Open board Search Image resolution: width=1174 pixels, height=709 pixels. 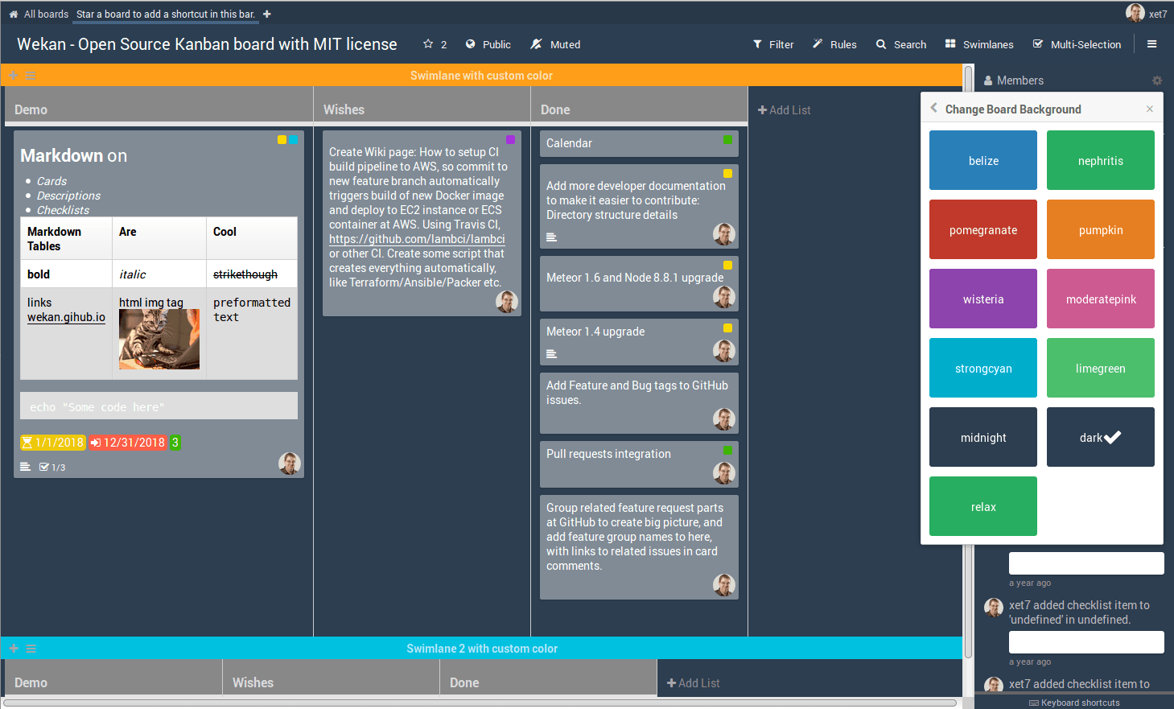900,44
